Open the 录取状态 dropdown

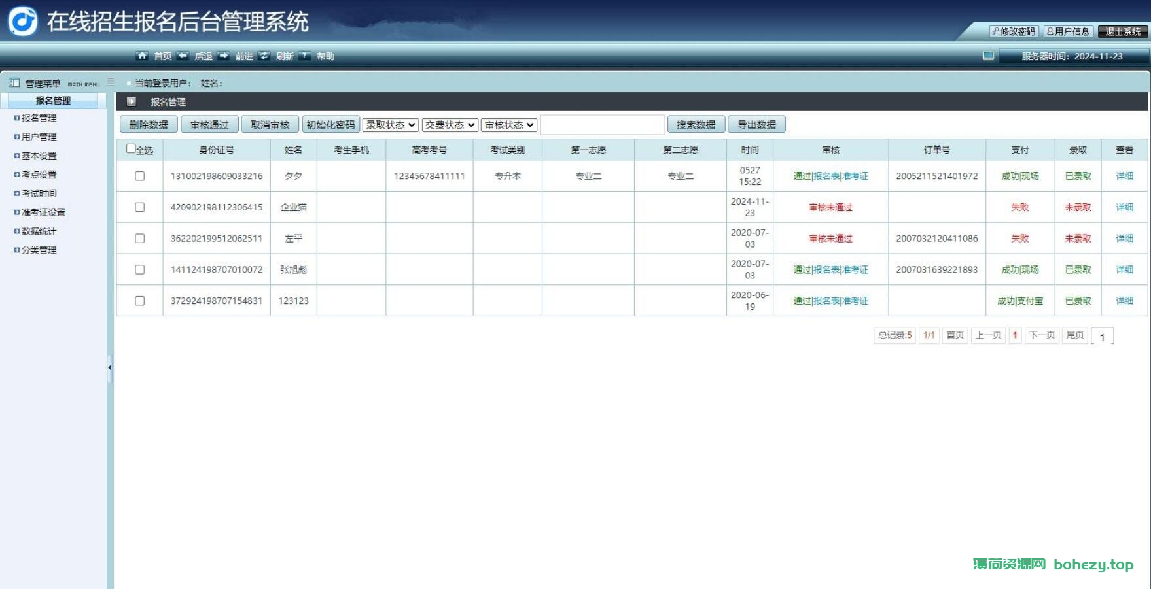(391, 125)
